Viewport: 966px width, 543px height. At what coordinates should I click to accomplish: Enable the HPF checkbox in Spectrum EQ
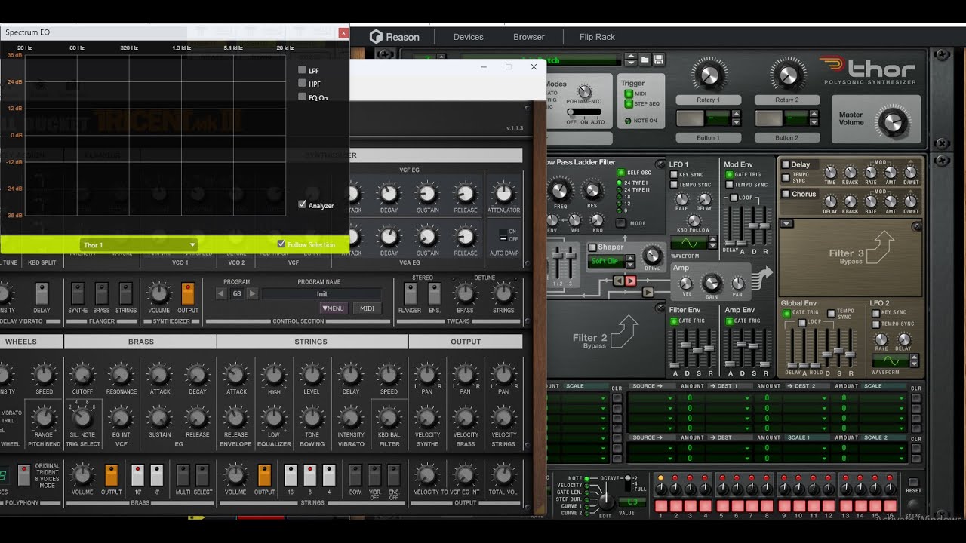coord(303,84)
